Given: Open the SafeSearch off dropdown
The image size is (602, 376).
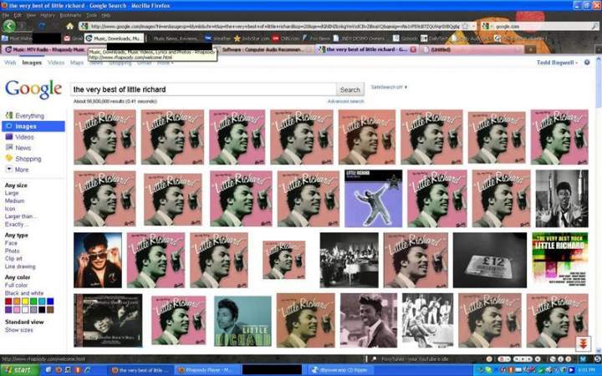Looking at the screenshot, I should [x=389, y=87].
